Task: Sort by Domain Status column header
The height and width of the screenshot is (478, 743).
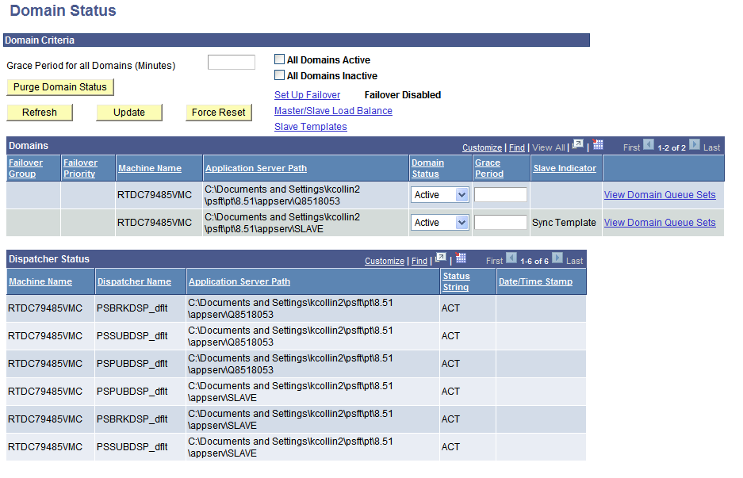Action: [x=427, y=168]
